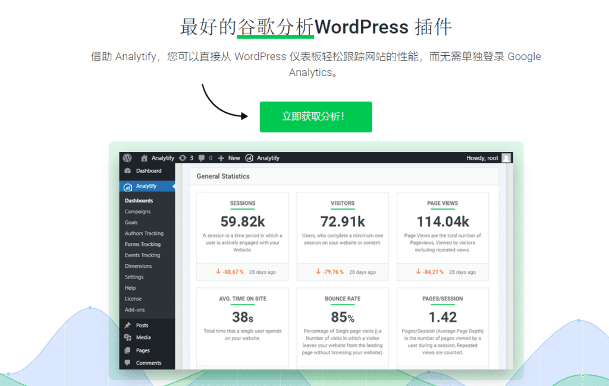Click the General Statistics heading
Image resolution: width=609 pixels, height=386 pixels.
coord(223,176)
